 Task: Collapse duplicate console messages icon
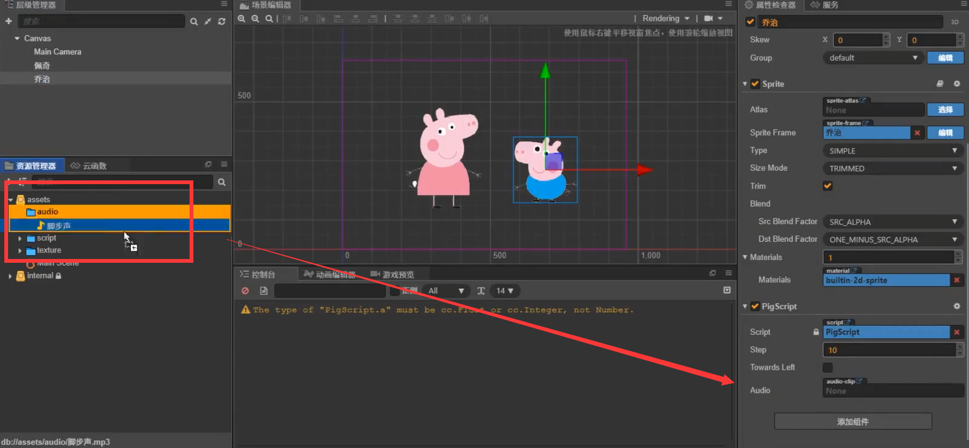pos(727,290)
